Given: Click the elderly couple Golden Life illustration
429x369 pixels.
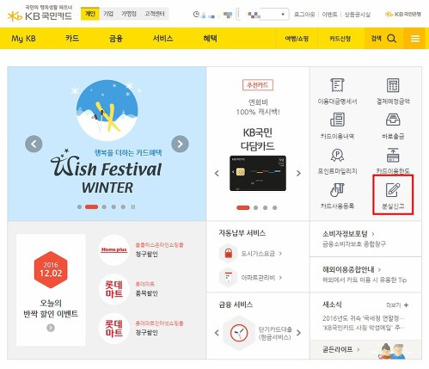Looking at the screenshot, I should 392,351.
